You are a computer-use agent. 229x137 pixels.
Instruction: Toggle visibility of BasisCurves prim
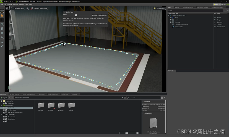coord(215,27)
